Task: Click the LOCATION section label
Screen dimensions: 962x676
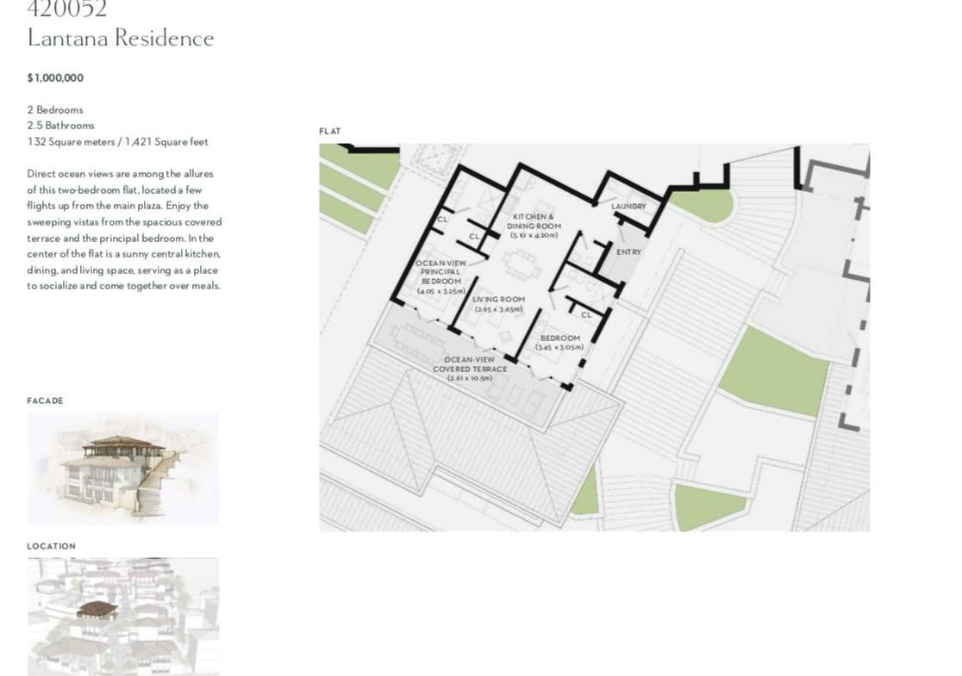Action: [51, 546]
